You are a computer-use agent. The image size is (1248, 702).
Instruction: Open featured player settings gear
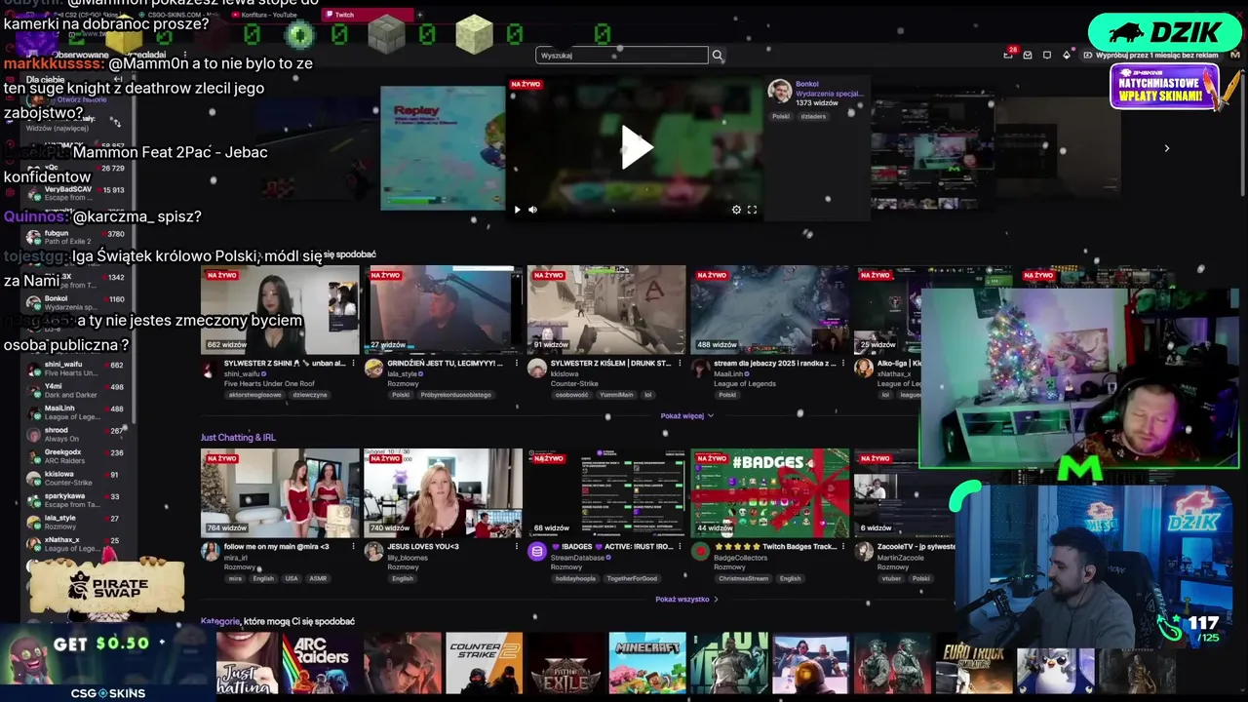tap(736, 210)
